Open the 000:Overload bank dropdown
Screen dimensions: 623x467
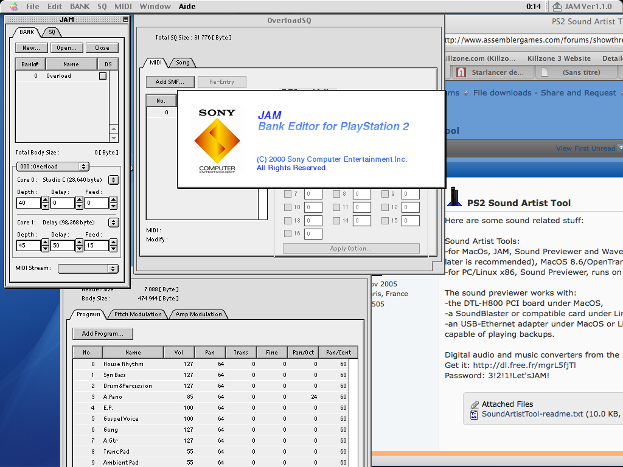[52, 167]
